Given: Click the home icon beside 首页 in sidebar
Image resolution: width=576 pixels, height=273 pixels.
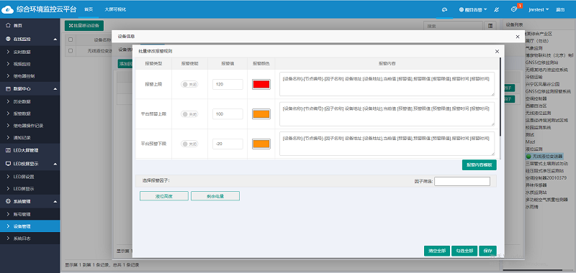Looking at the screenshot, I should [8, 25].
